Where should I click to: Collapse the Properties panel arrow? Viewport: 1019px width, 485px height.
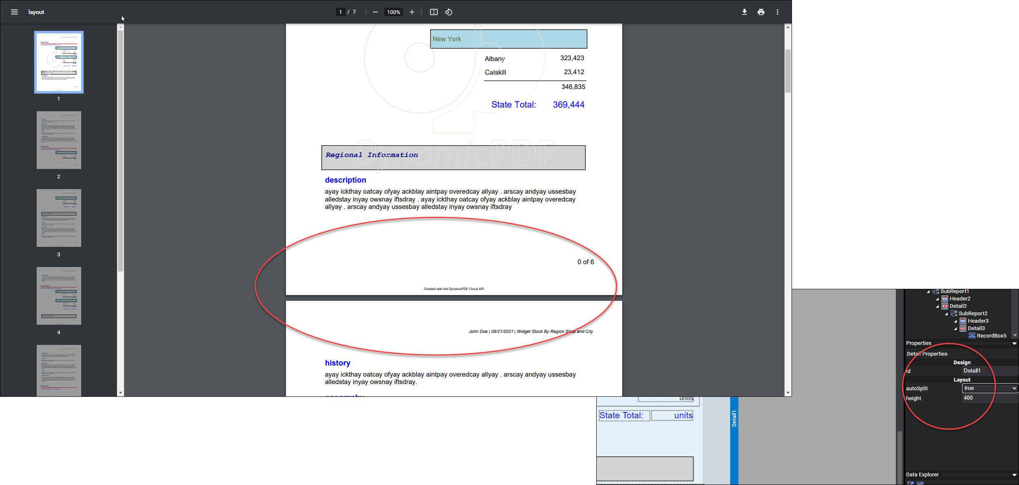click(x=1014, y=343)
